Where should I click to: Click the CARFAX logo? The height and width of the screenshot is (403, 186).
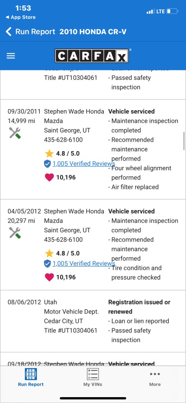click(x=92, y=56)
